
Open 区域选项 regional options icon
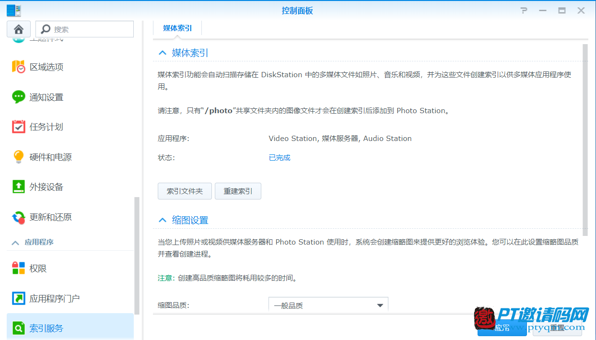click(18, 67)
